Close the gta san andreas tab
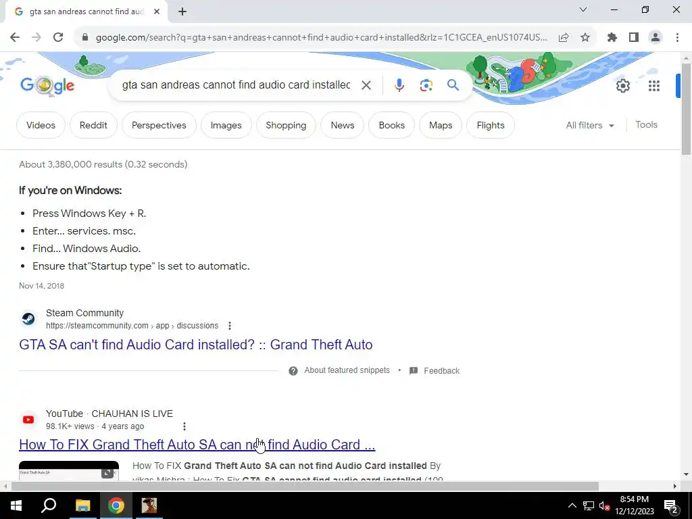This screenshot has height=519, width=692. pos(157,12)
